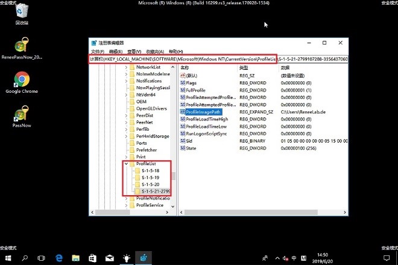Viewport: 398px width, 265px height.
Task: Click the Flags DWORD value icon
Action: (183, 83)
